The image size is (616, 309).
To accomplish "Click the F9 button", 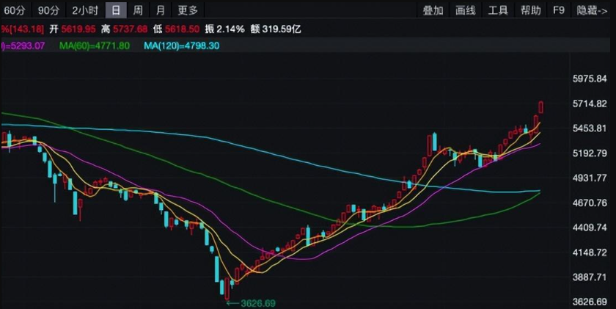I will pos(559,10).
